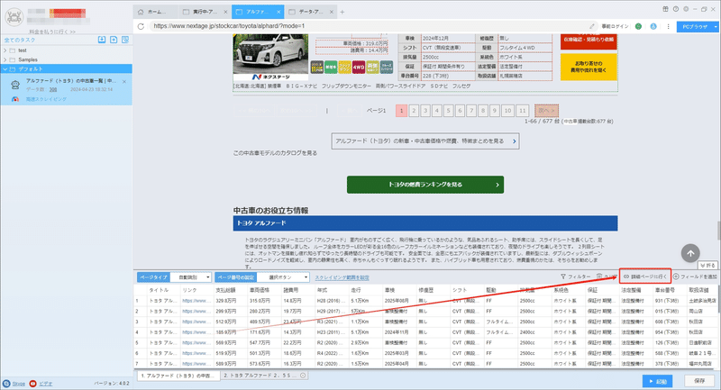The width and height of the screenshot is (721, 390).
Task: Click the この中古車モデルのカタログを見る link
Action: click(275, 153)
